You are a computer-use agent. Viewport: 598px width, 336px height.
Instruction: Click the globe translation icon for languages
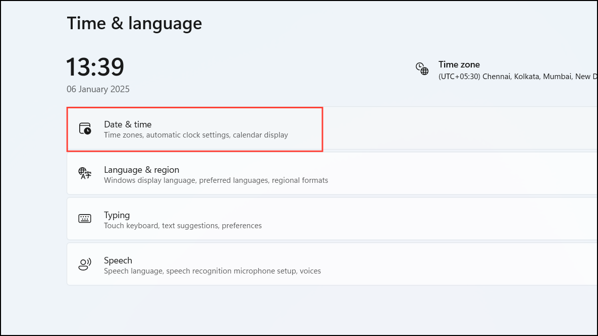pyautogui.click(x=85, y=174)
